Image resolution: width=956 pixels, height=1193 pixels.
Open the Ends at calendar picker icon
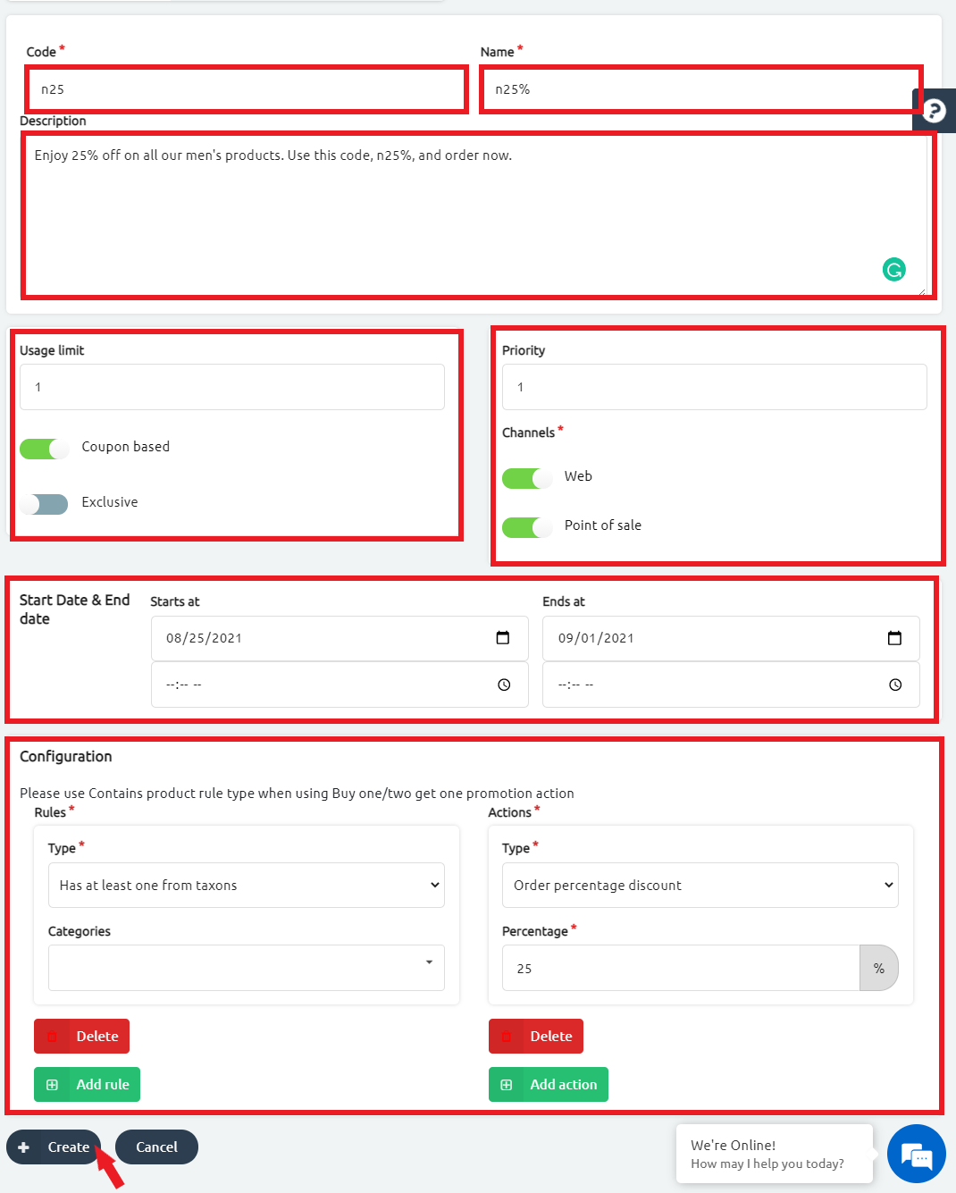click(x=894, y=638)
